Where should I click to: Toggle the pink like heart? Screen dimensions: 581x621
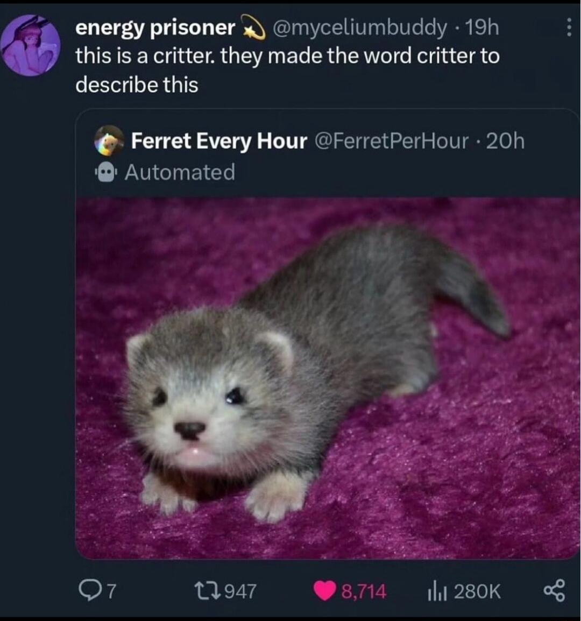[324, 591]
